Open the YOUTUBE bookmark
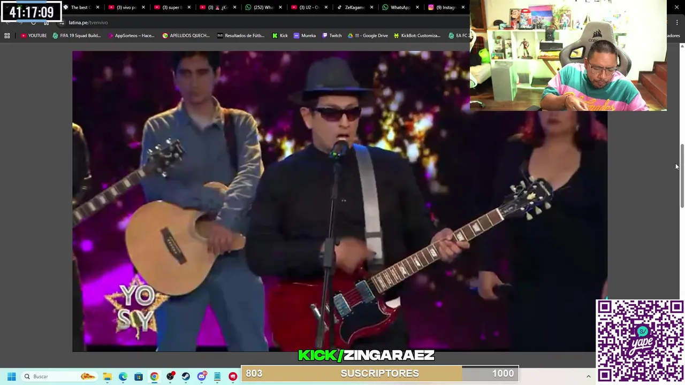This screenshot has width=685, height=385. click(34, 35)
